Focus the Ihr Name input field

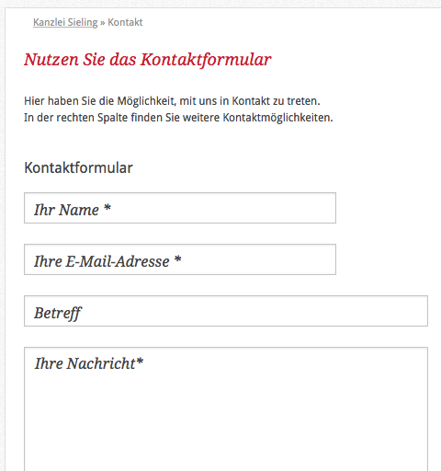180,208
